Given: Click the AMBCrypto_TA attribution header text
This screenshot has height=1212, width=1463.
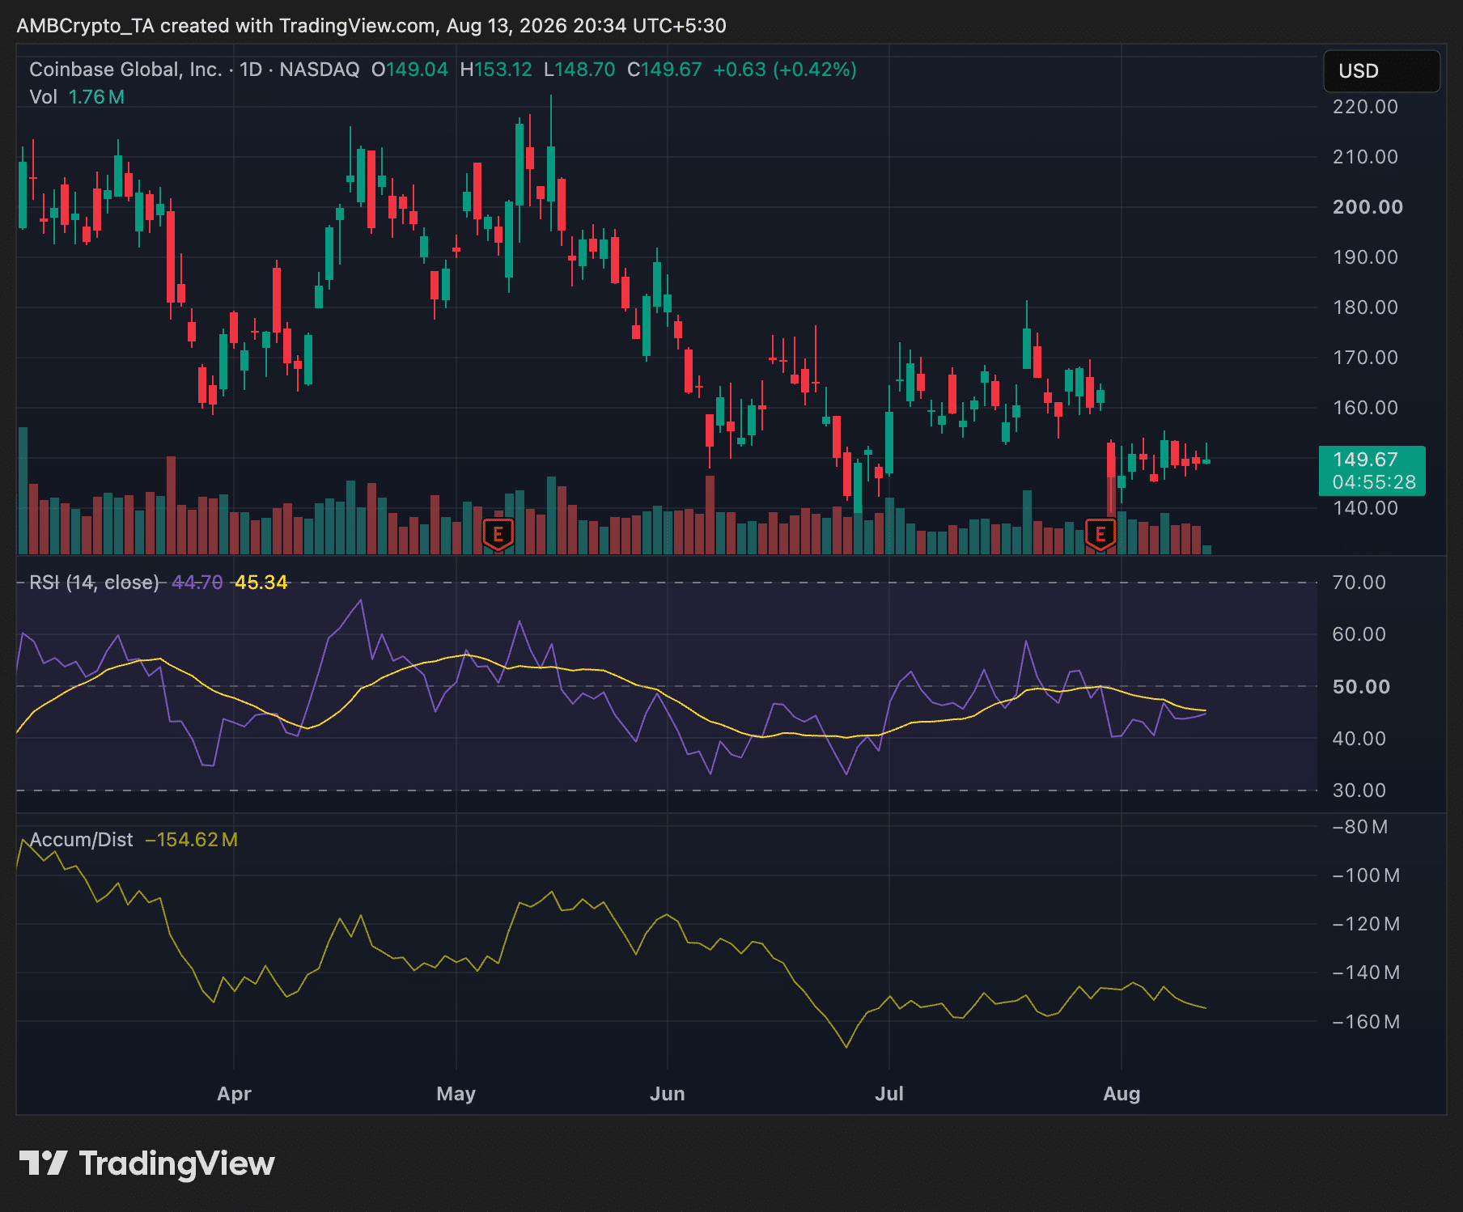Looking at the screenshot, I should click(371, 26).
